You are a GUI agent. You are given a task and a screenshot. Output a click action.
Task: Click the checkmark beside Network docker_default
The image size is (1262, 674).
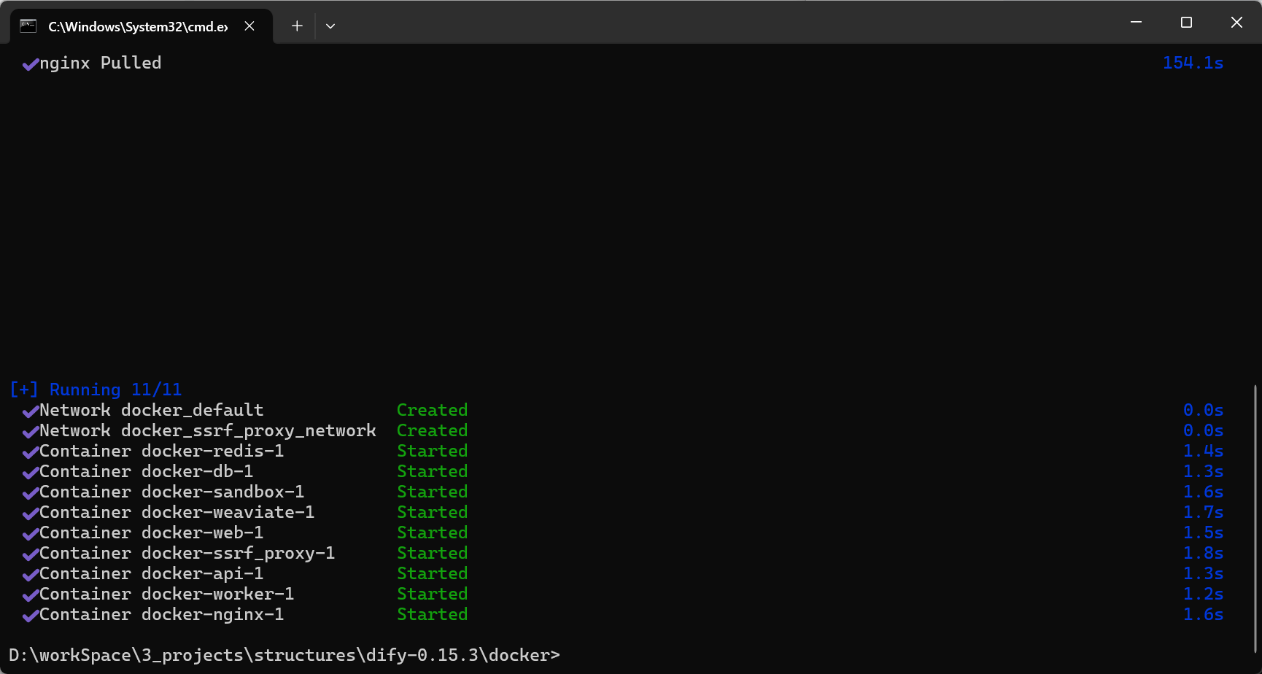point(30,411)
